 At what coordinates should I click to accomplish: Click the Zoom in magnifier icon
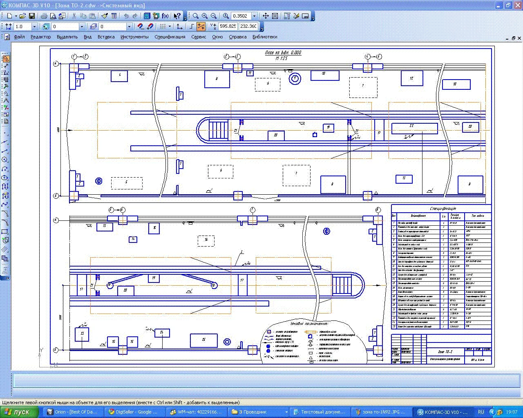coord(204,16)
